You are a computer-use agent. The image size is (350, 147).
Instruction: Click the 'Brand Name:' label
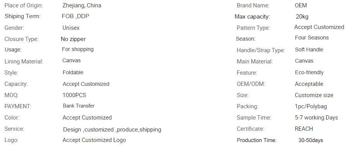(253, 5)
